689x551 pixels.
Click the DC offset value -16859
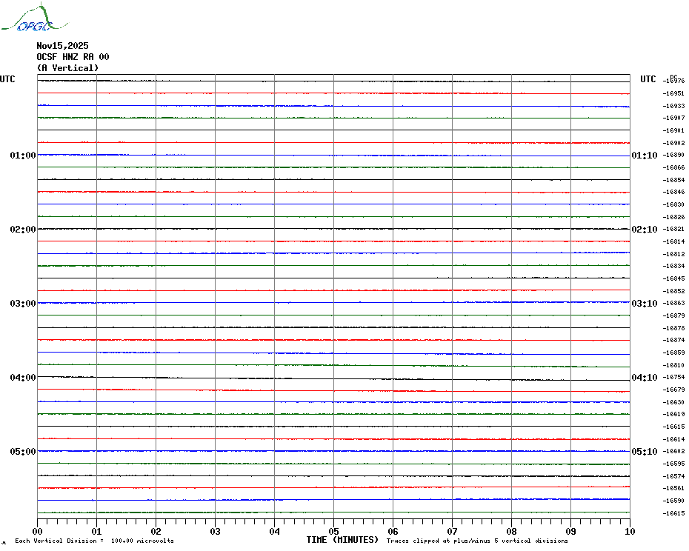pyautogui.click(x=673, y=353)
